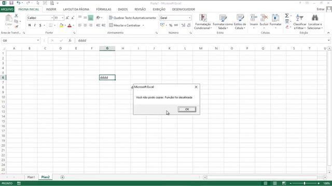Toggle middle vertical alignment
The image size is (332, 186).
85,18
